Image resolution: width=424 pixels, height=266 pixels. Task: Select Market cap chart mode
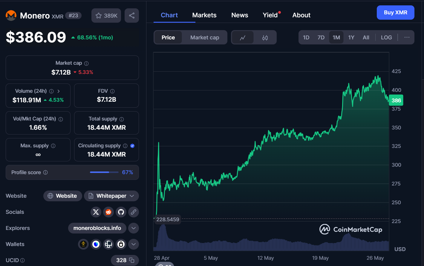tap(205, 38)
